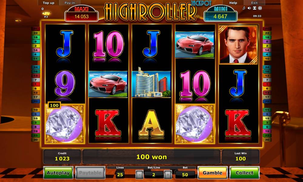Toggle the music note icon
The height and width of the screenshot is (182, 303).
[x=244, y=8]
